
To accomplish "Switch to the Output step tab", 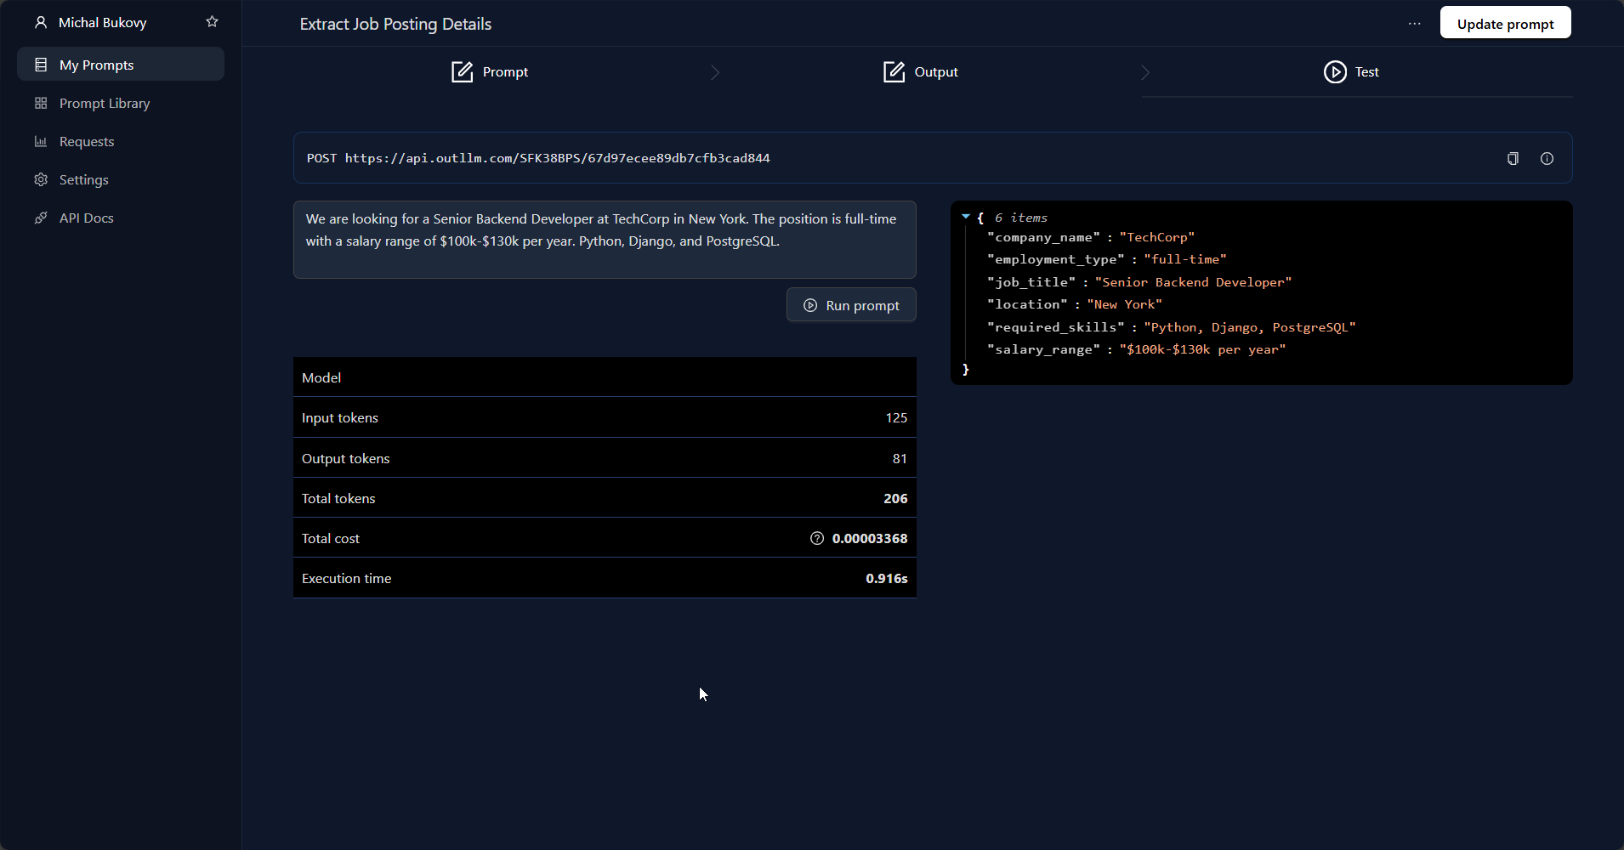I will tap(921, 72).
